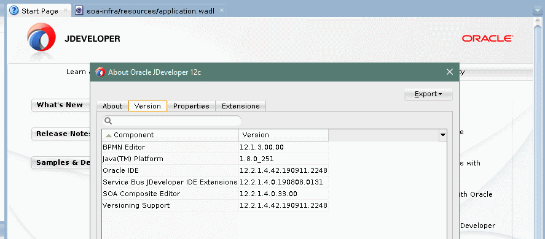Click version value 12.2.1.4.0.190808.0131
Screen dimensions: 545x239
tap(281, 182)
